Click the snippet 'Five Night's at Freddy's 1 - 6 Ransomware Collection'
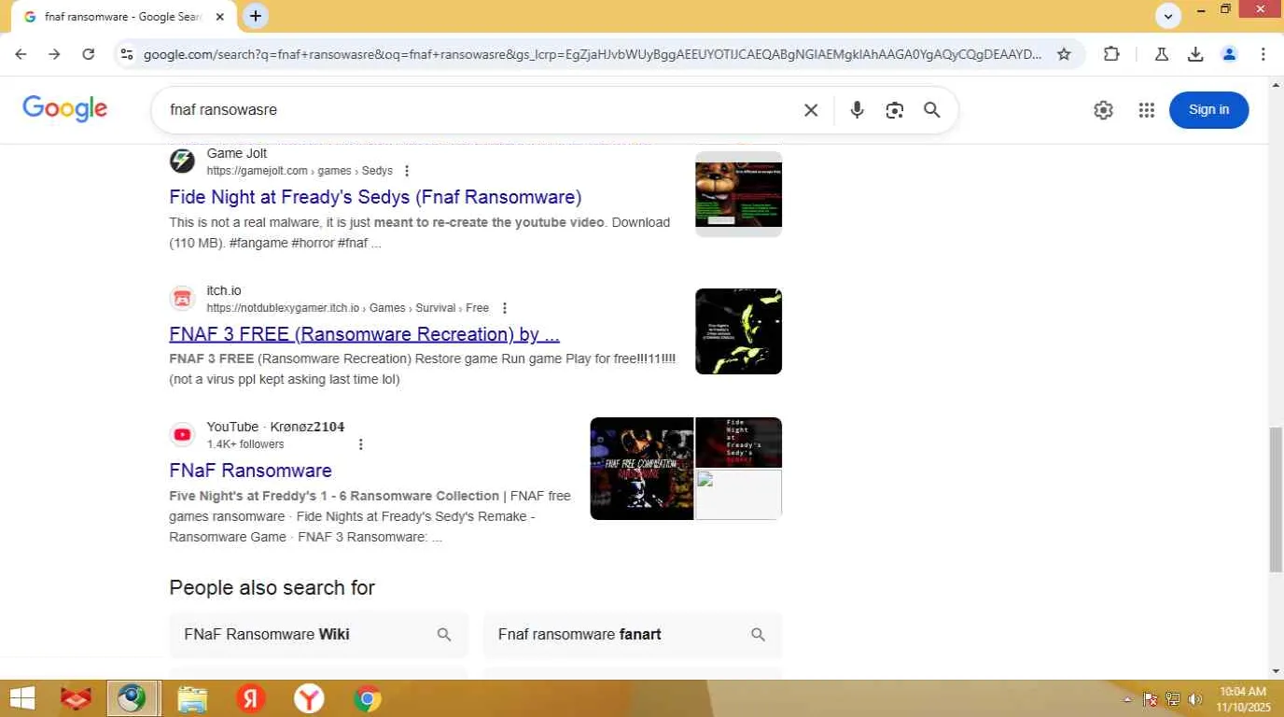 click(x=334, y=497)
